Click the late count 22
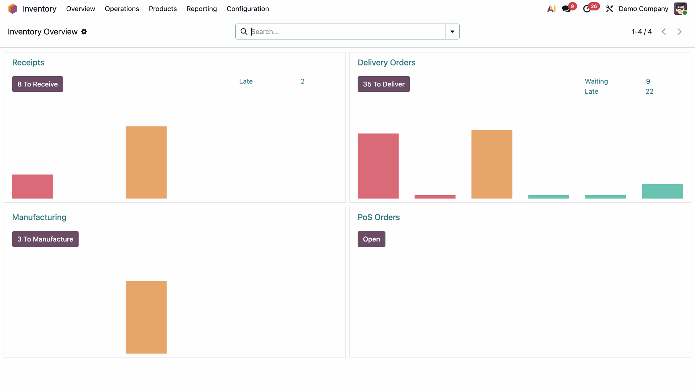Image resolution: width=695 pixels, height=389 pixels. pos(649,91)
